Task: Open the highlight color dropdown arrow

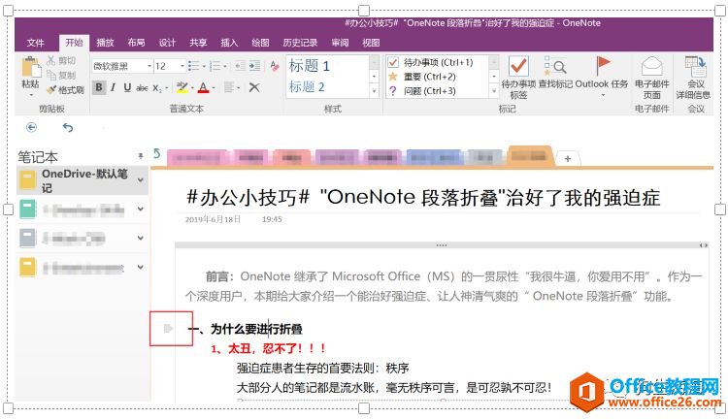Action: [192, 87]
